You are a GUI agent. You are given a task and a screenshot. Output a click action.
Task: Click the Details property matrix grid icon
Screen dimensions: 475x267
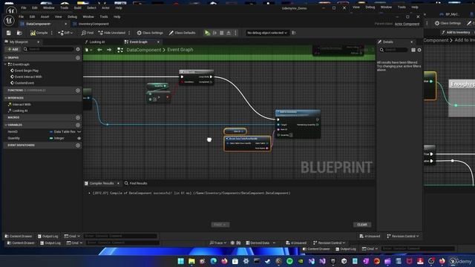coord(413,50)
